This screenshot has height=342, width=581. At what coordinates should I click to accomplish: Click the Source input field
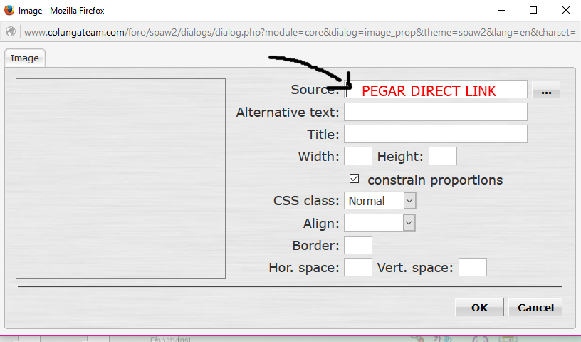(x=436, y=90)
